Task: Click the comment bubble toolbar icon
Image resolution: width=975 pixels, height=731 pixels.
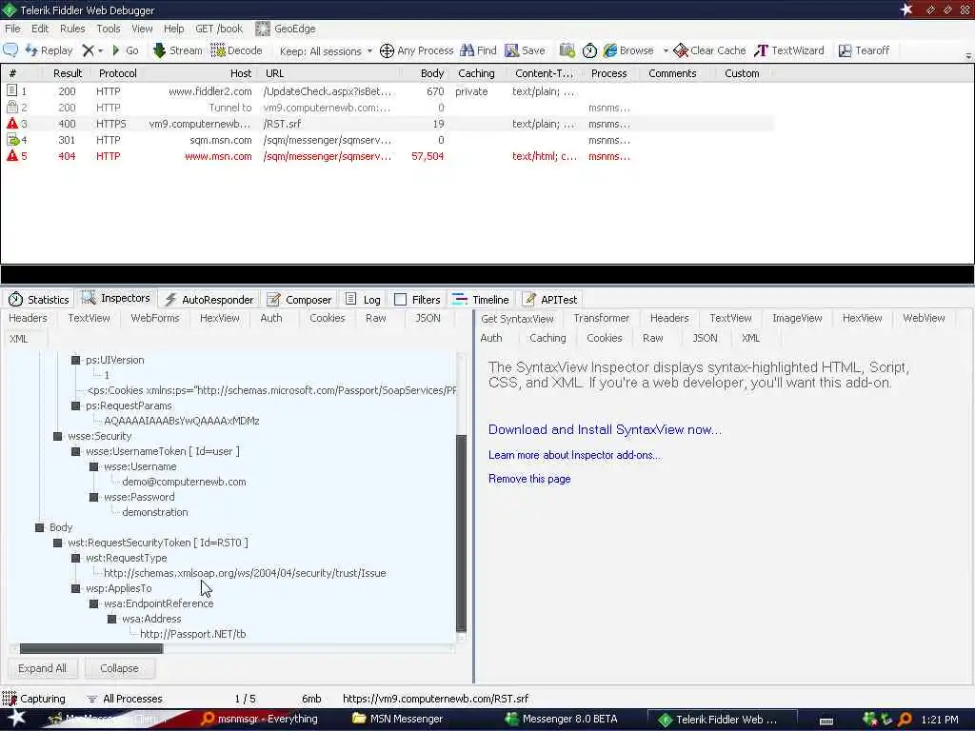Action: (10, 50)
